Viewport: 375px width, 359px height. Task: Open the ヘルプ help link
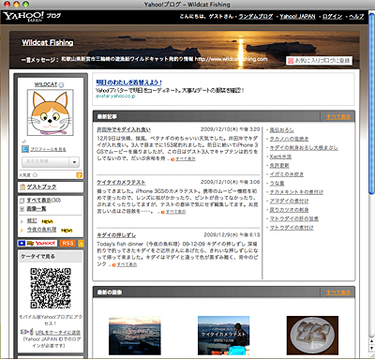click(x=356, y=17)
